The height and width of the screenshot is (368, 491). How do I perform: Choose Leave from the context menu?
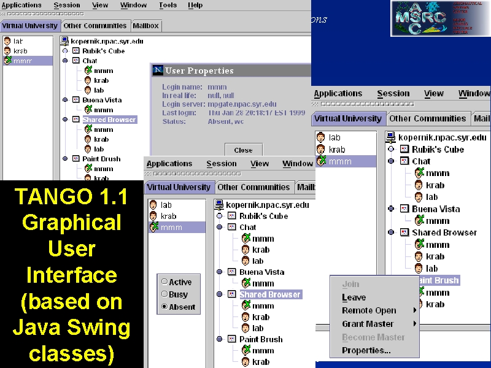(x=354, y=297)
